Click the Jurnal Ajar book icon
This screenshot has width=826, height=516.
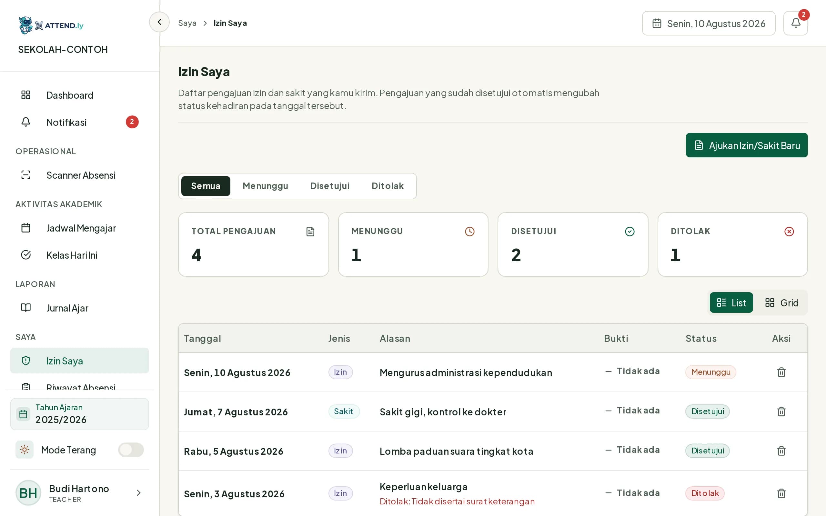(x=26, y=308)
